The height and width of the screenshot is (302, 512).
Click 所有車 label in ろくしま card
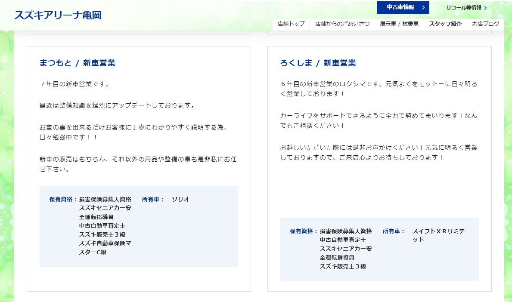coord(394,231)
